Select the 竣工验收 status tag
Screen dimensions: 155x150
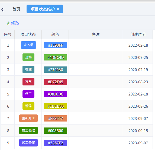point(28,130)
